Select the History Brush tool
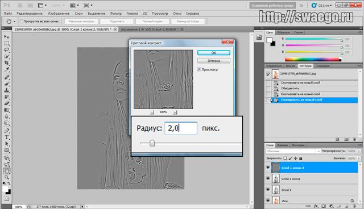Viewport: 364px width, 209px height. point(7,97)
